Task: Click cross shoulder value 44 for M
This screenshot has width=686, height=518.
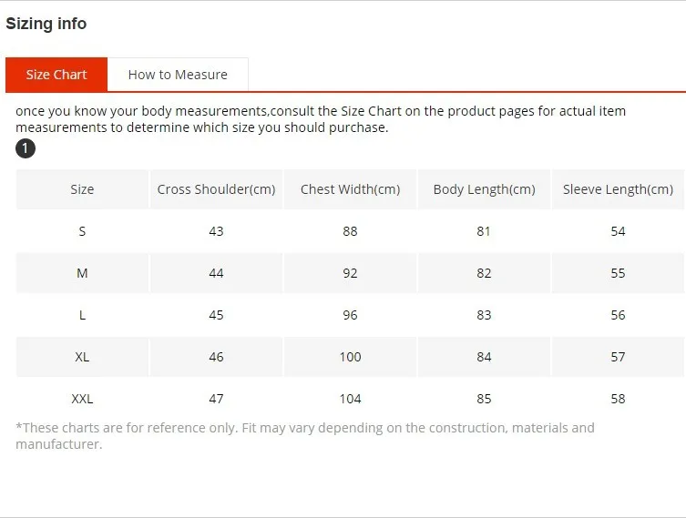Action: (216, 273)
